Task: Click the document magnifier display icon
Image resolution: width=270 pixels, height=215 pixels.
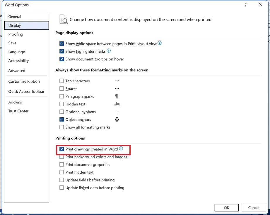Action: (x=64, y=19)
